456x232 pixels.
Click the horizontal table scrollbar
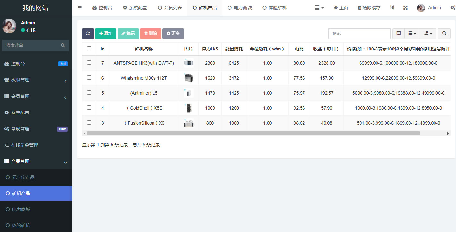253,133
